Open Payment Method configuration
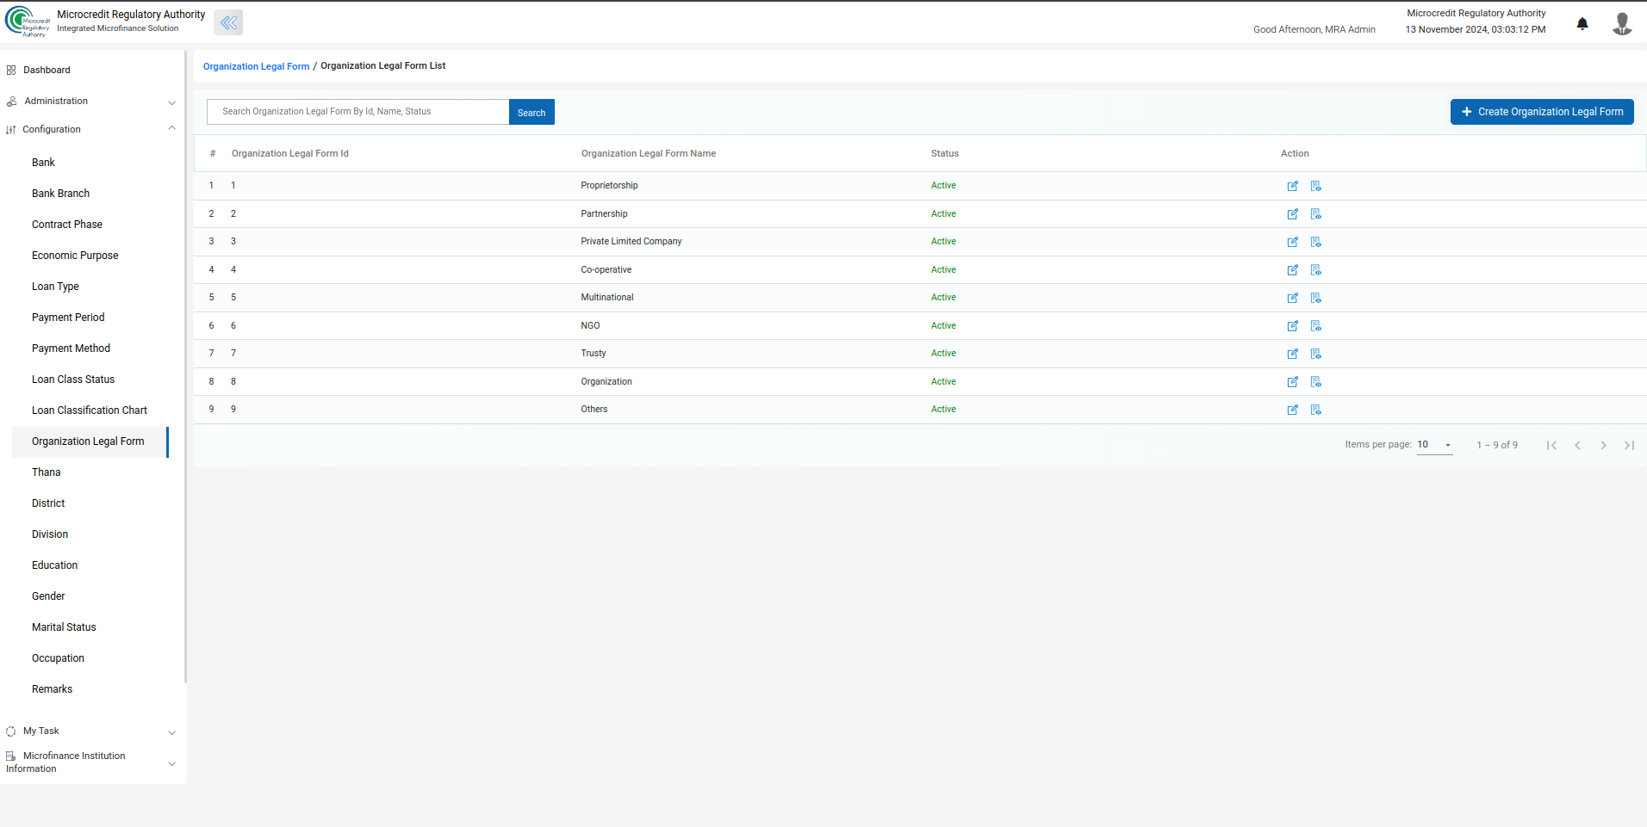 point(71,349)
